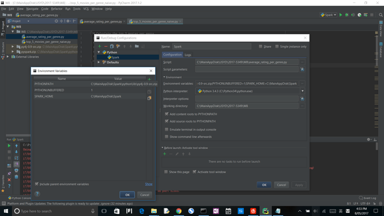
Task: Open Python interpreter dropdown
Action: coord(302,91)
